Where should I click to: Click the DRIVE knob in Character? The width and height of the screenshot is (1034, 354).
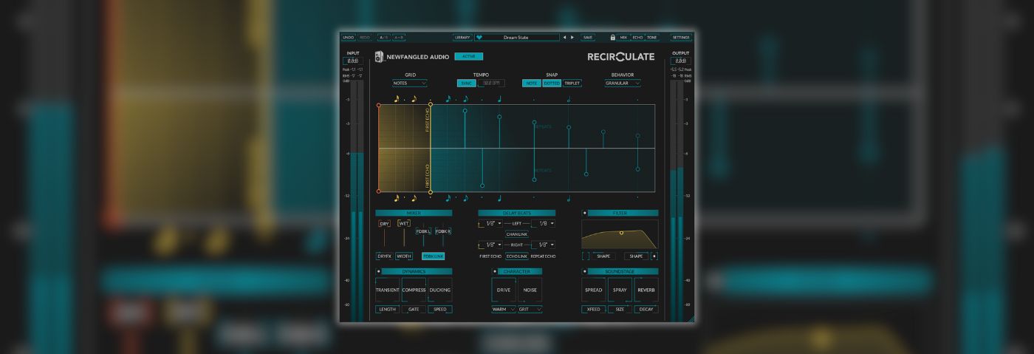pos(504,290)
